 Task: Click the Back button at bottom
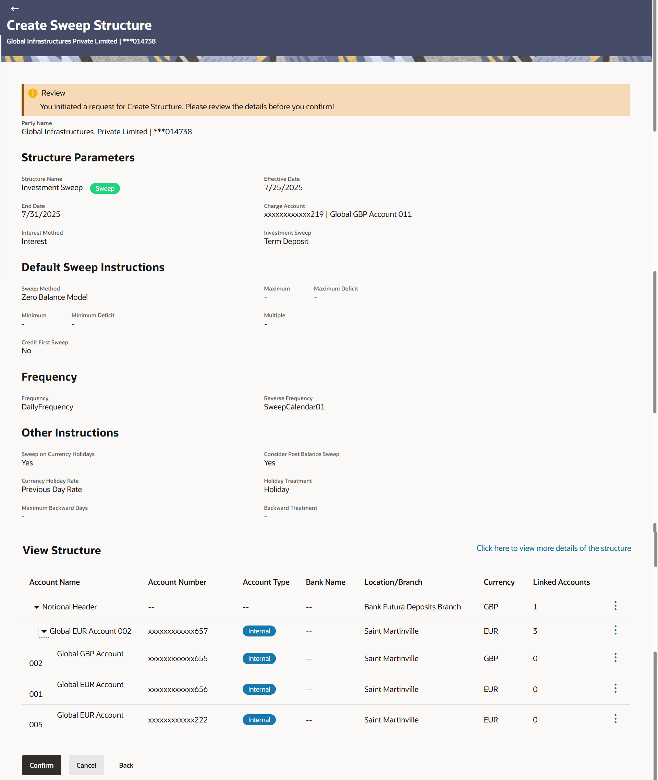(126, 765)
